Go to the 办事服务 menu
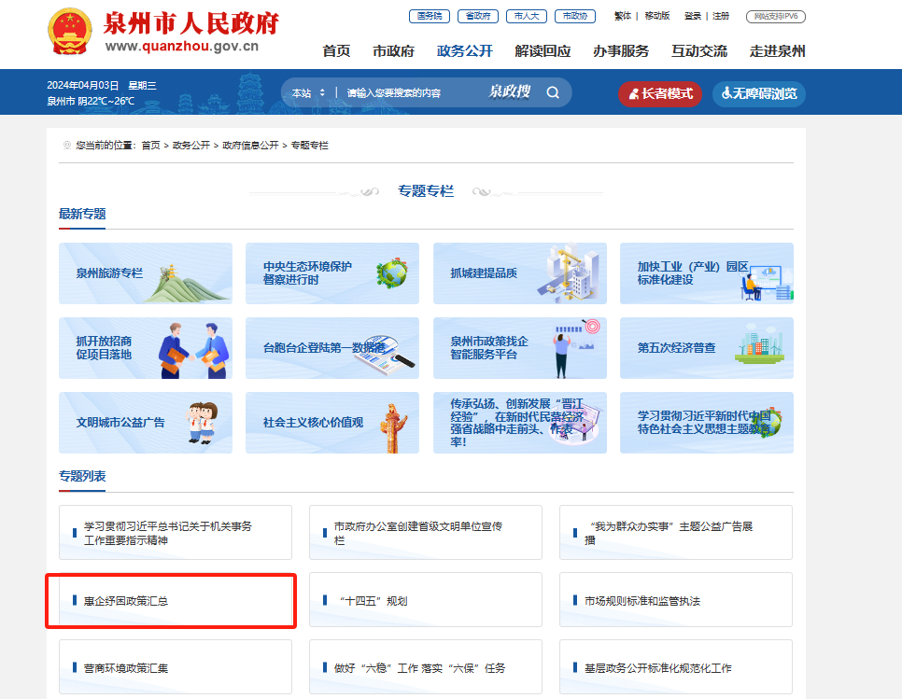This screenshot has width=902, height=699. pos(620,51)
